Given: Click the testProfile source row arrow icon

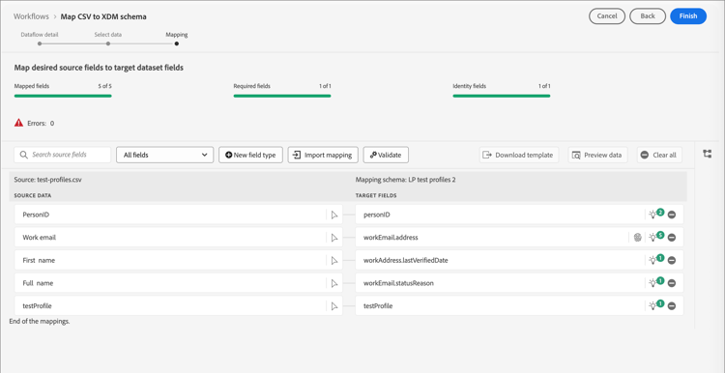Looking at the screenshot, I should point(334,306).
